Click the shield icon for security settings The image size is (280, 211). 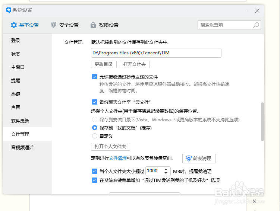(53, 25)
